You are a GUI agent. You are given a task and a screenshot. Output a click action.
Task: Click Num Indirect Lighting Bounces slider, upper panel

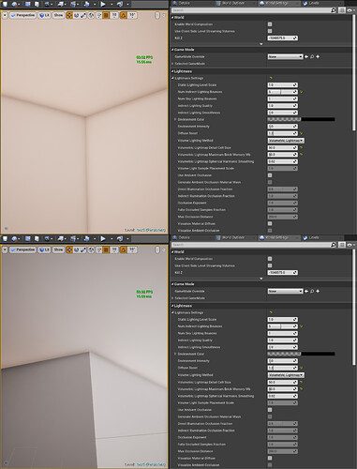click(x=283, y=92)
